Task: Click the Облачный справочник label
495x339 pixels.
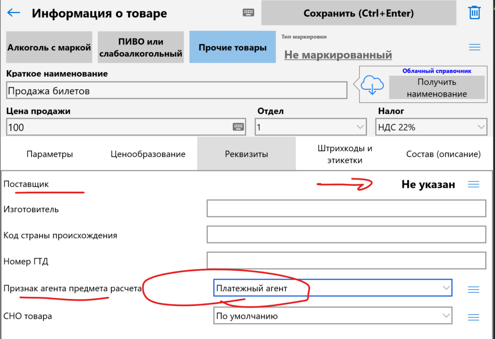Action: 437,71
